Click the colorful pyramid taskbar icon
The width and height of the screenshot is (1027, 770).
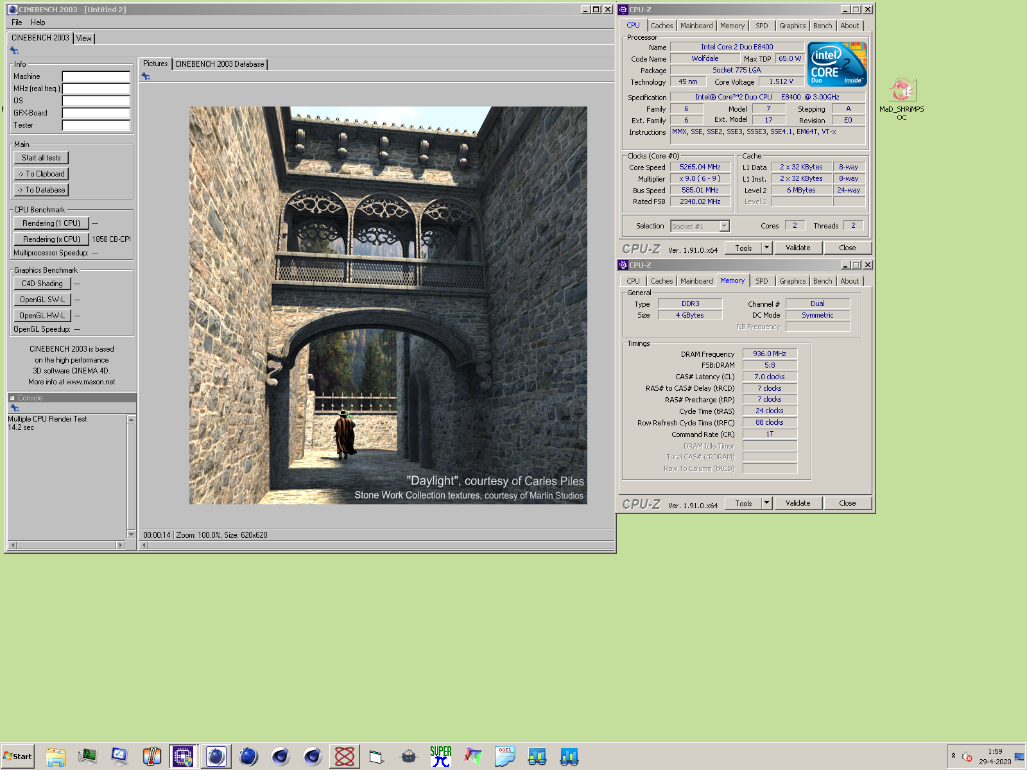click(x=473, y=757)
